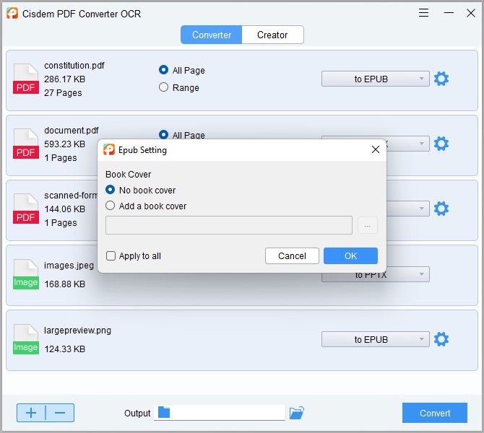Click the 593.23 KB size text
Screen dimensions: 484x433
coord(64,144)
